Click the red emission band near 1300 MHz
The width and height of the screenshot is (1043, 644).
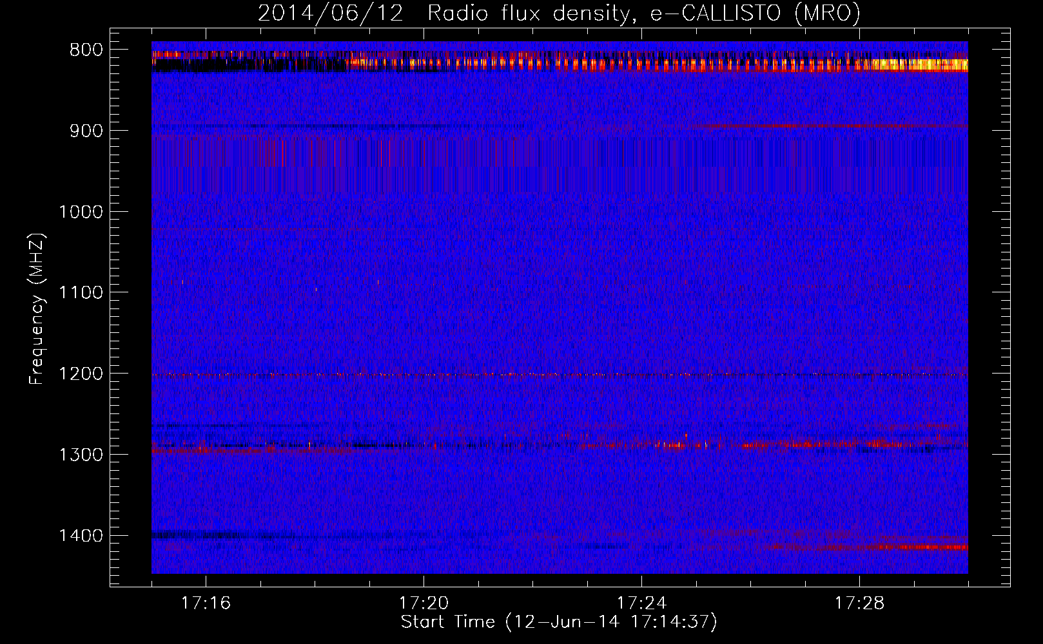tap(774, 444)
